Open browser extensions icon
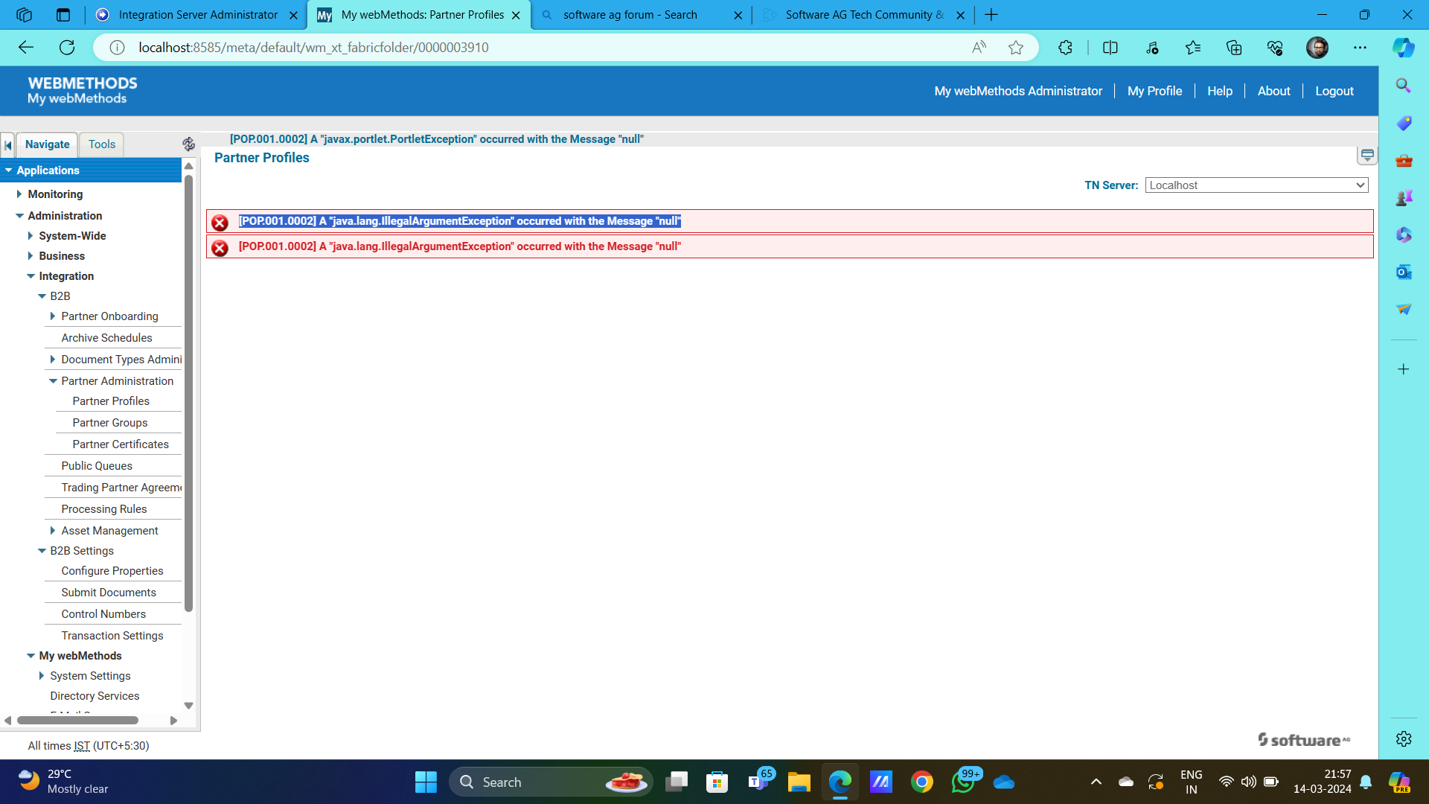1429x804 pixels. click(1065, 48)
